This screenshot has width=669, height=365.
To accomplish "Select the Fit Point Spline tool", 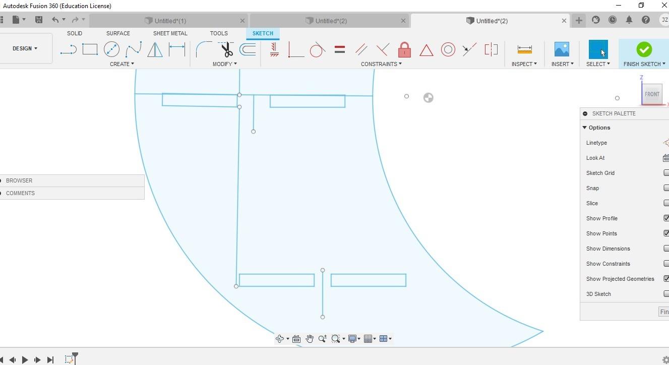I will click(x=133, y=49).
